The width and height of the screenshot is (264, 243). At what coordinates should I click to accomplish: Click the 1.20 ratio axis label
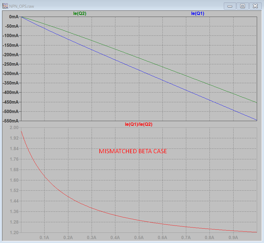point(14,232)
